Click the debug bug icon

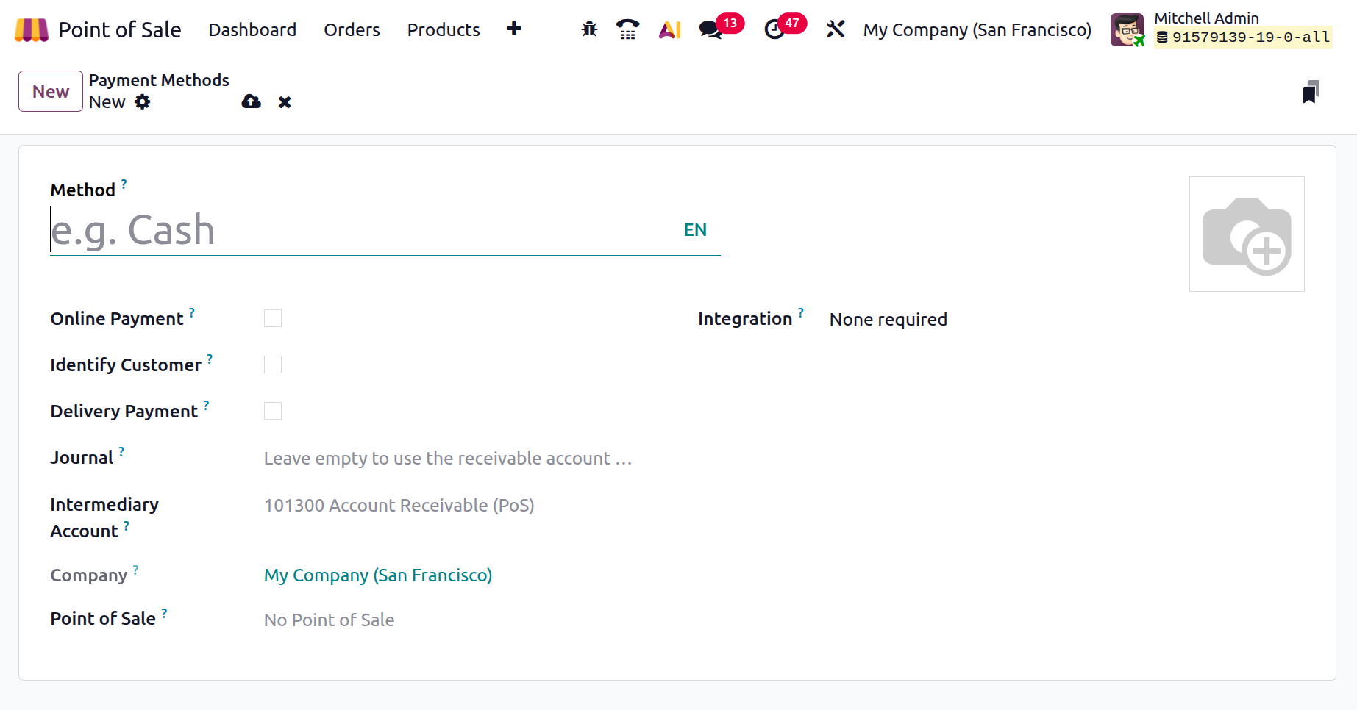click(589, 29)
